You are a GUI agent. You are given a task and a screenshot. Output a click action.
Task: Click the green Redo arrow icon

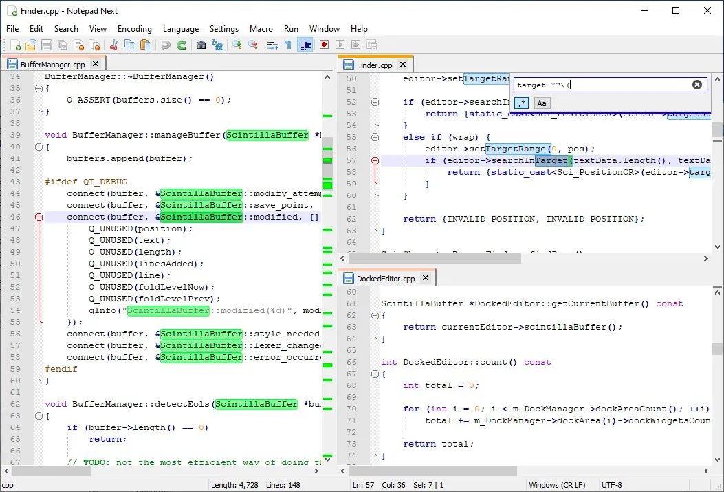pos(182,45)
